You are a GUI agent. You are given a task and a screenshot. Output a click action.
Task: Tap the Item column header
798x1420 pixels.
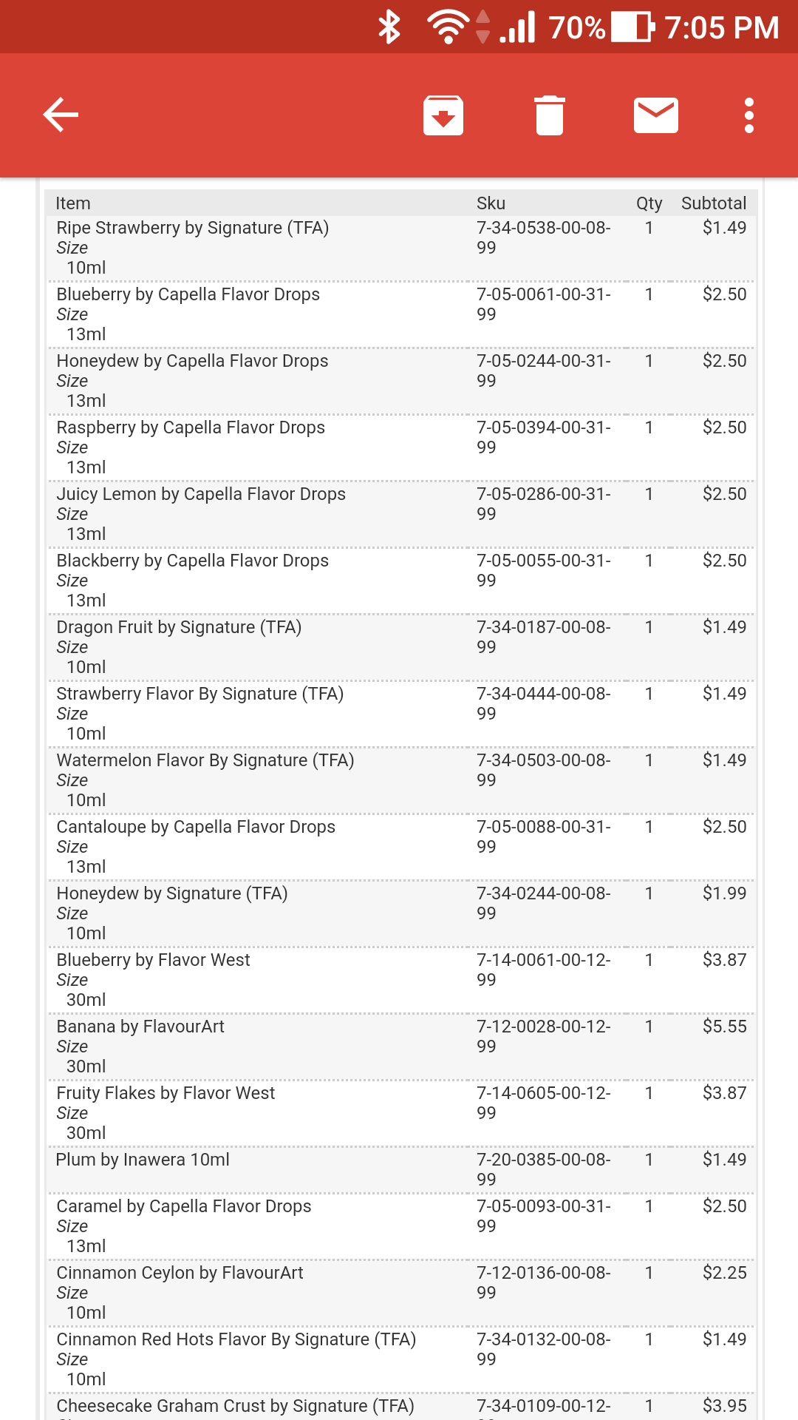(x=73, y=203)
